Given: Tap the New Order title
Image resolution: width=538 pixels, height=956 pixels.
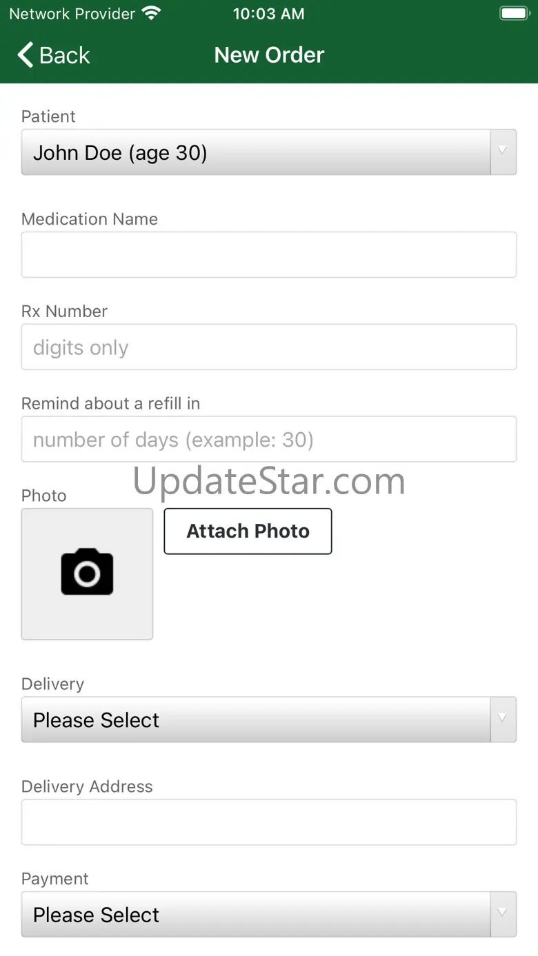Looking at the screenshot, I should (269, 55).
